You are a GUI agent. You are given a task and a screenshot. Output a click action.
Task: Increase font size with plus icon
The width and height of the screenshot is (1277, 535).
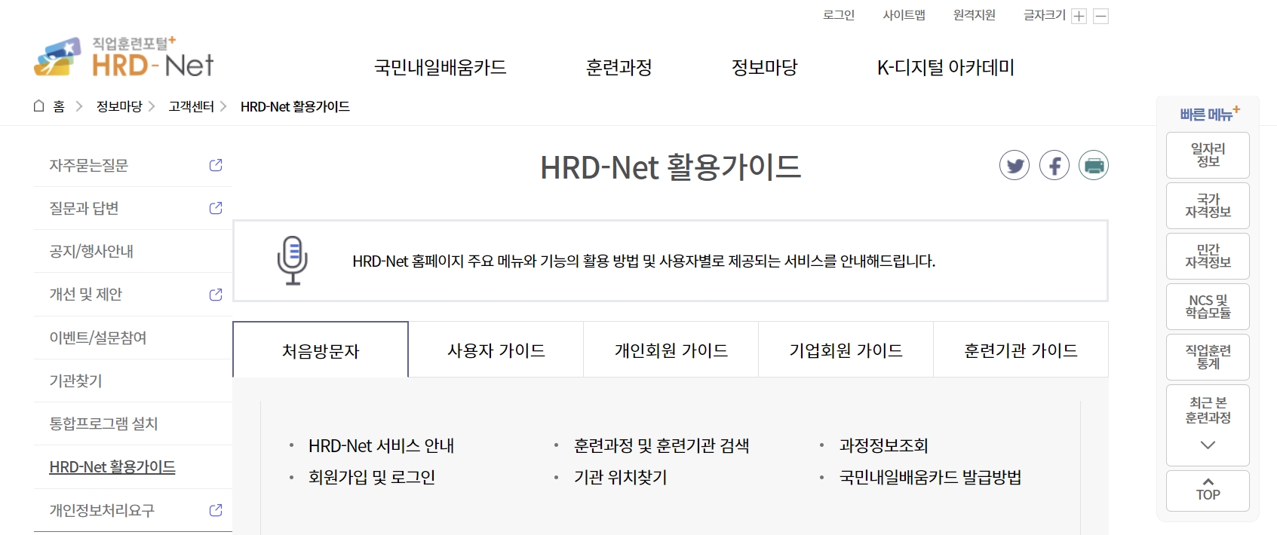point(1079,17)
